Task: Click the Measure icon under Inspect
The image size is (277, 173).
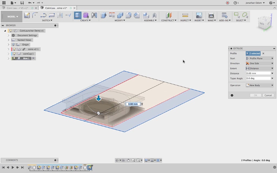Action: pos(185,15)
